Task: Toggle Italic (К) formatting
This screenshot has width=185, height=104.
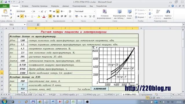Action: click(x=22, y=16)
